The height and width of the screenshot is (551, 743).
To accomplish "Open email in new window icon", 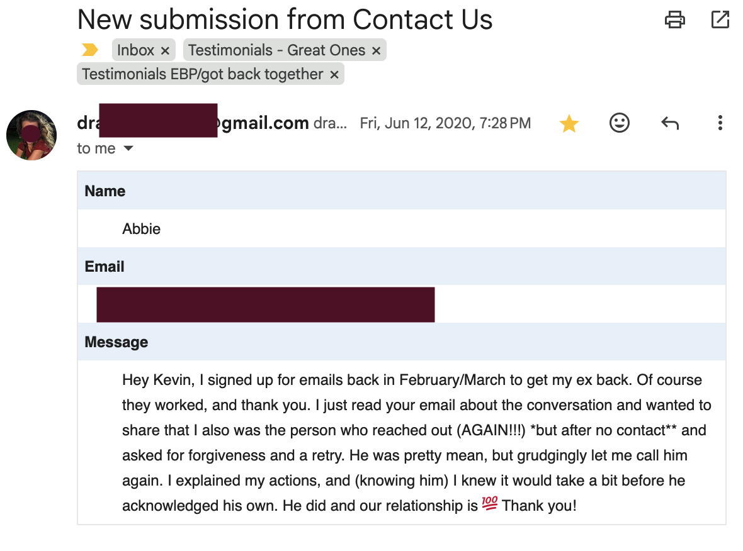I will 720,19.
